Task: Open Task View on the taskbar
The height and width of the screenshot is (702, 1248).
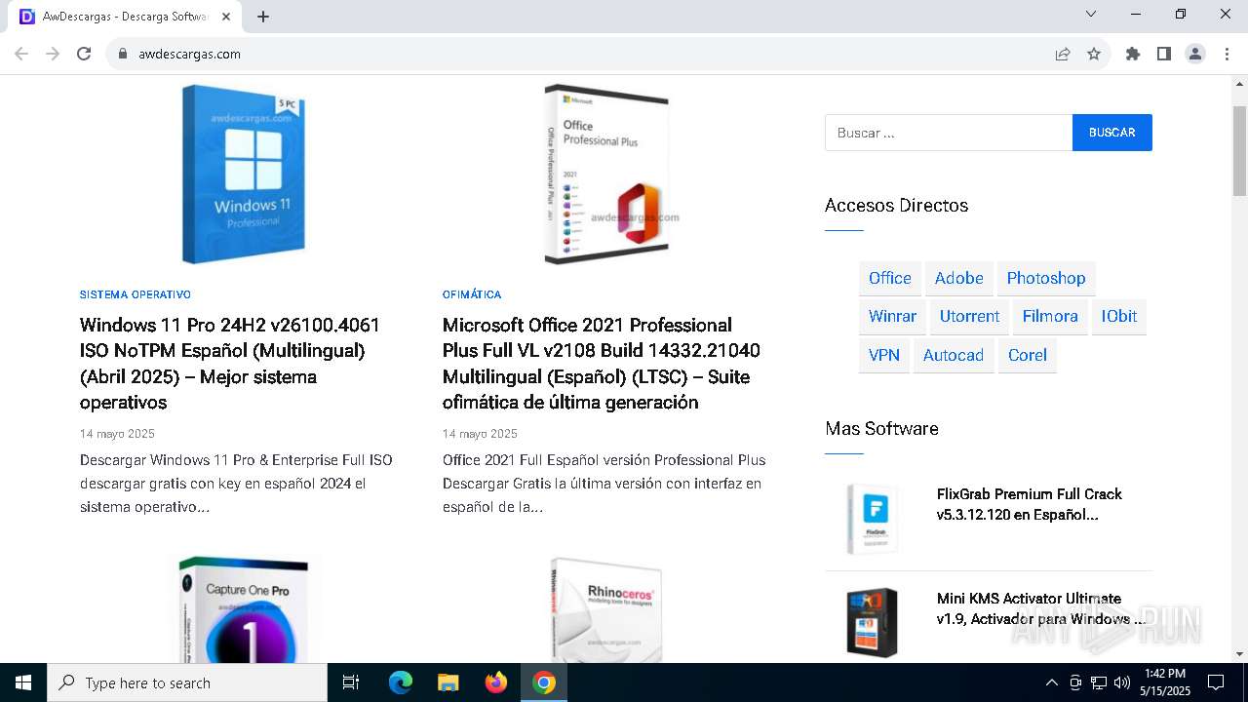Action: click(351, 682)
